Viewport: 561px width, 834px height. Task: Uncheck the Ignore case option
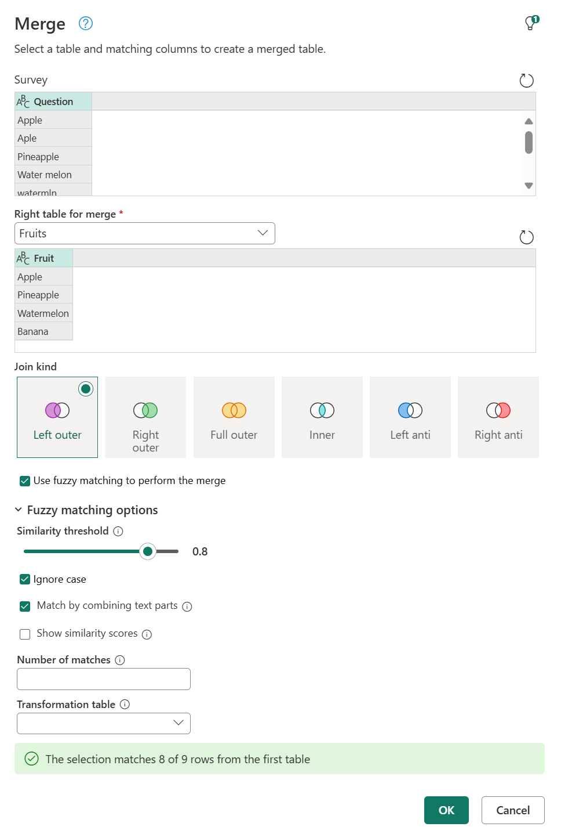coord(24,579)
